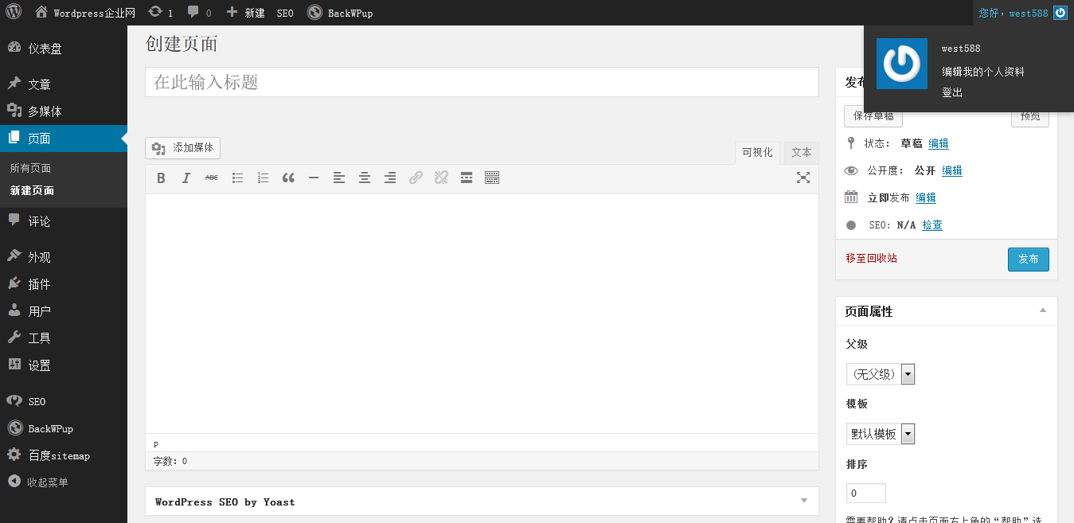Align text center
This screenshot has width=1074, height=523.
point(365,178)
